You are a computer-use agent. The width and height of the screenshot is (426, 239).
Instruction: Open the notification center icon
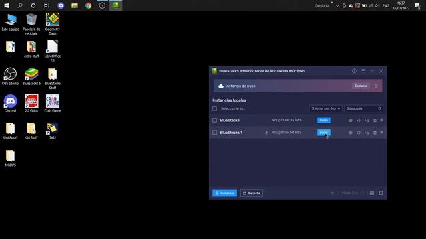point(417,5)
